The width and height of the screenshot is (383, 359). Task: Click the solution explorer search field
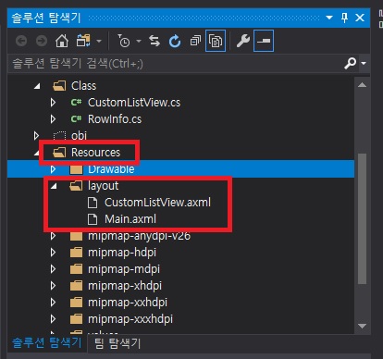176,64
